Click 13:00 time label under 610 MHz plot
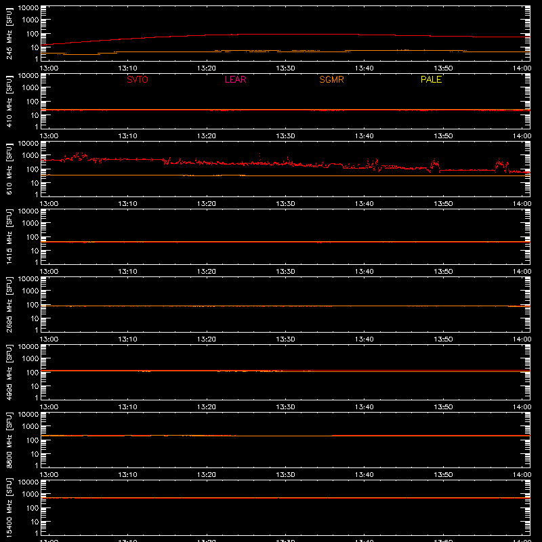 49,204
